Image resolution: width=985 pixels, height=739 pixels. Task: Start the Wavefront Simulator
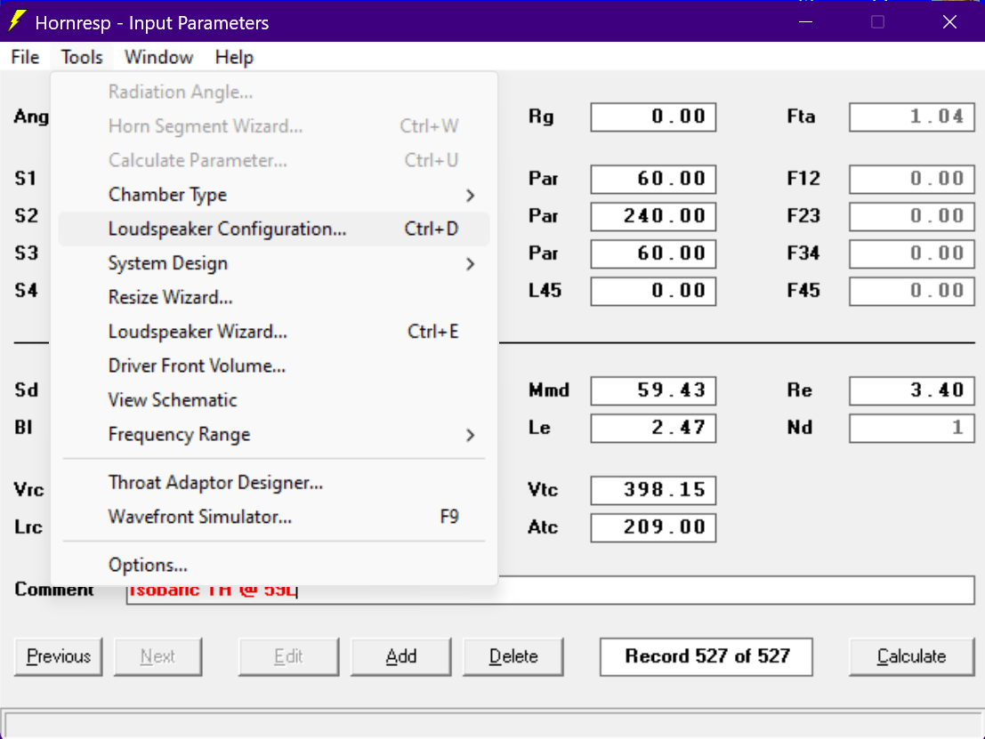pyautogui.click(x=274, y=517)
